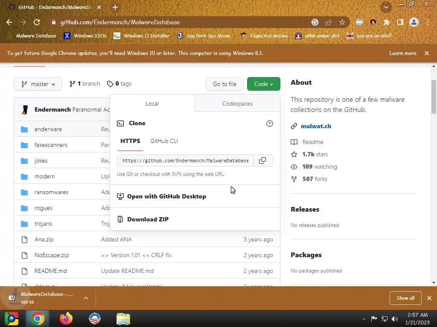Open the modern folder

[44, 177]
